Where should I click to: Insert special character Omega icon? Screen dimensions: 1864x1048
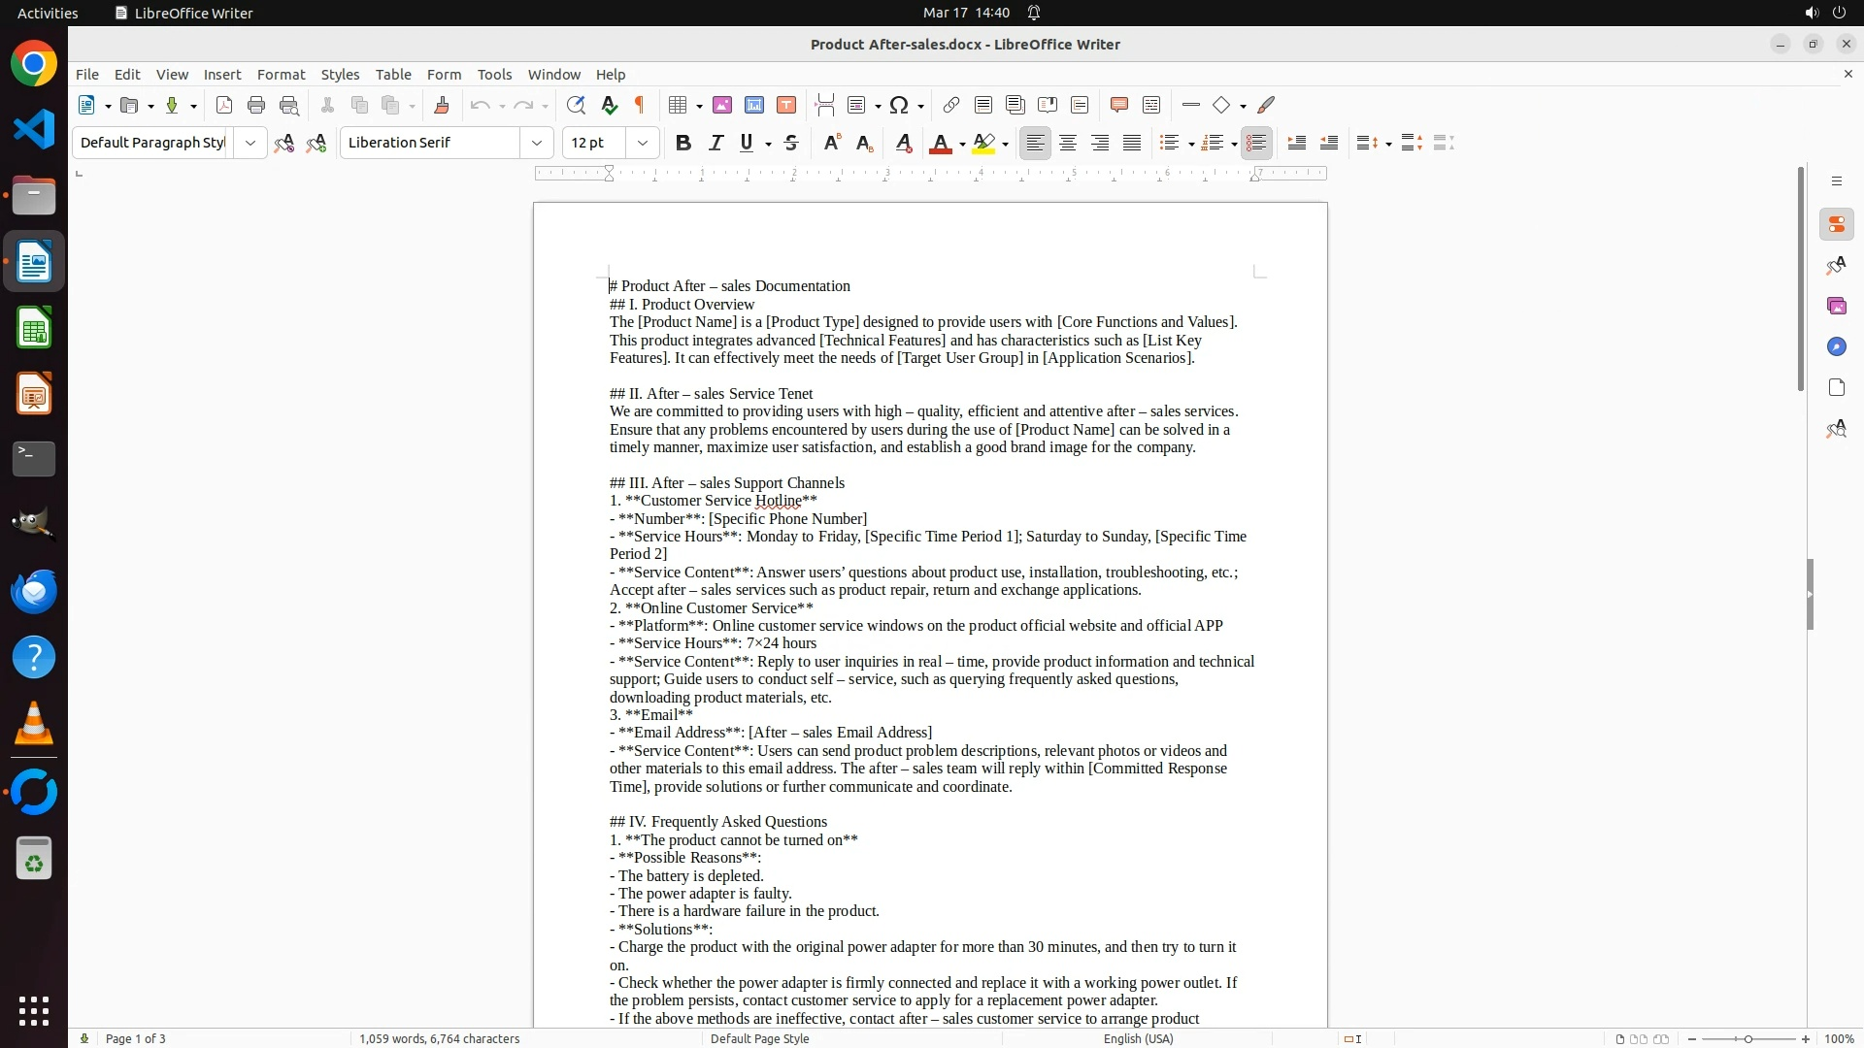899,106
